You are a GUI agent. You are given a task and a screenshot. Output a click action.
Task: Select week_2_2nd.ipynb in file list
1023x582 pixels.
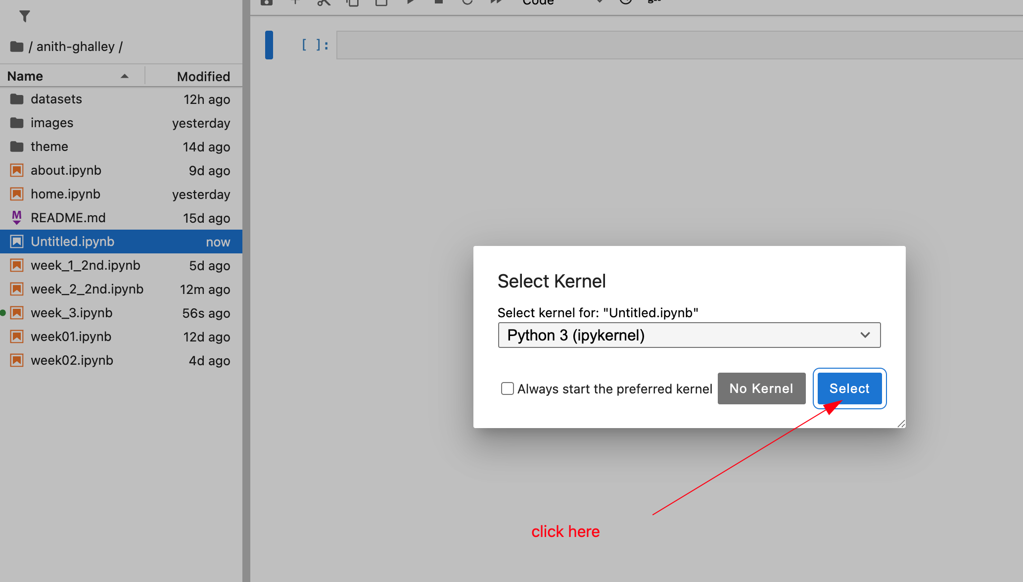click(x=87, y=289)
